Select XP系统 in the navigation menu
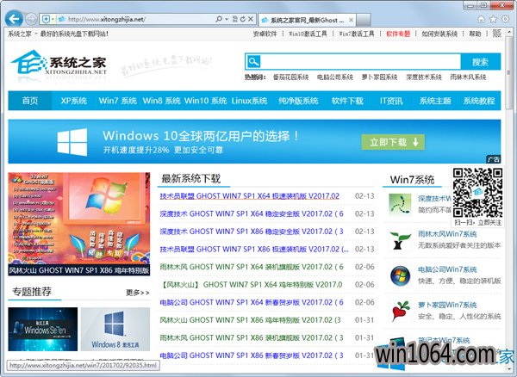Viewport: 517px width, 377px height. (x=74, y=101)
